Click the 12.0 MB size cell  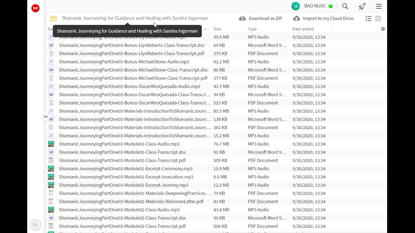(x=221, y=185)
